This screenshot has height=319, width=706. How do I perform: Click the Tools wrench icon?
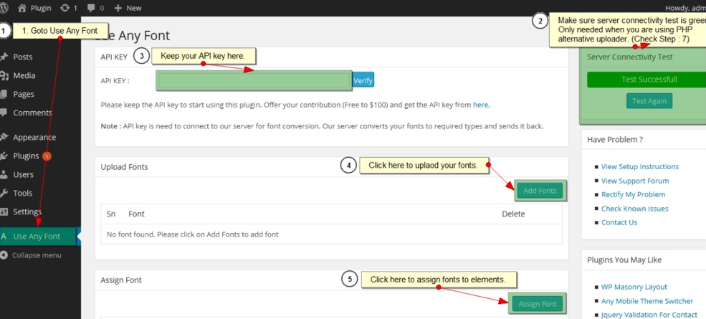[x=4, y=193]
